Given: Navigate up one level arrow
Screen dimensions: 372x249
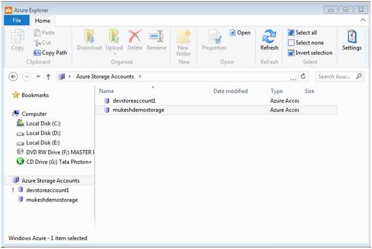Looking at the screenshot, I should pos(49,76).
